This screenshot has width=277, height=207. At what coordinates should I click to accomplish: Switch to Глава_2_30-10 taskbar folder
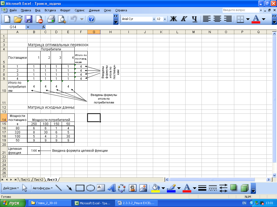[x=50, y=203]
